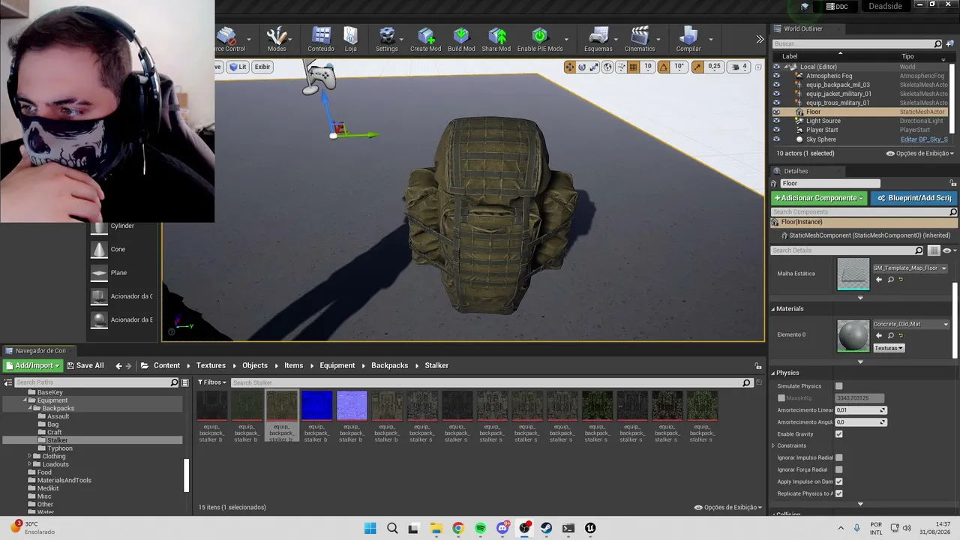Select the scale gizmo tool in viewport
Viewport: 960px width, 540px height.
coord(594,67)
